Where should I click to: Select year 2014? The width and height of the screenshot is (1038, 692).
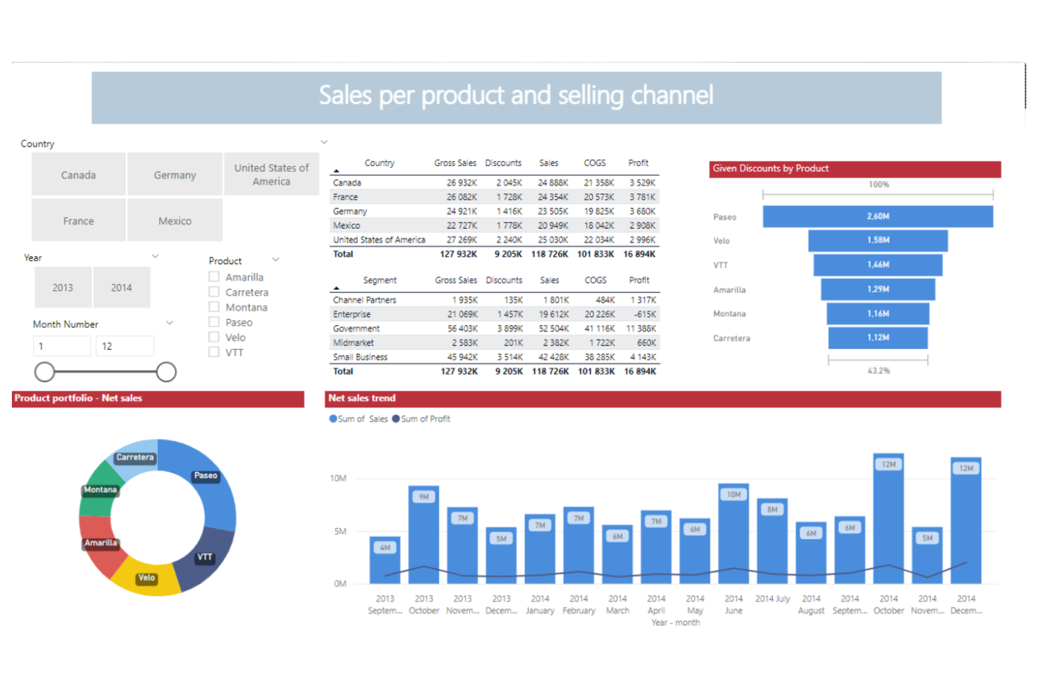tap(121, 287)
